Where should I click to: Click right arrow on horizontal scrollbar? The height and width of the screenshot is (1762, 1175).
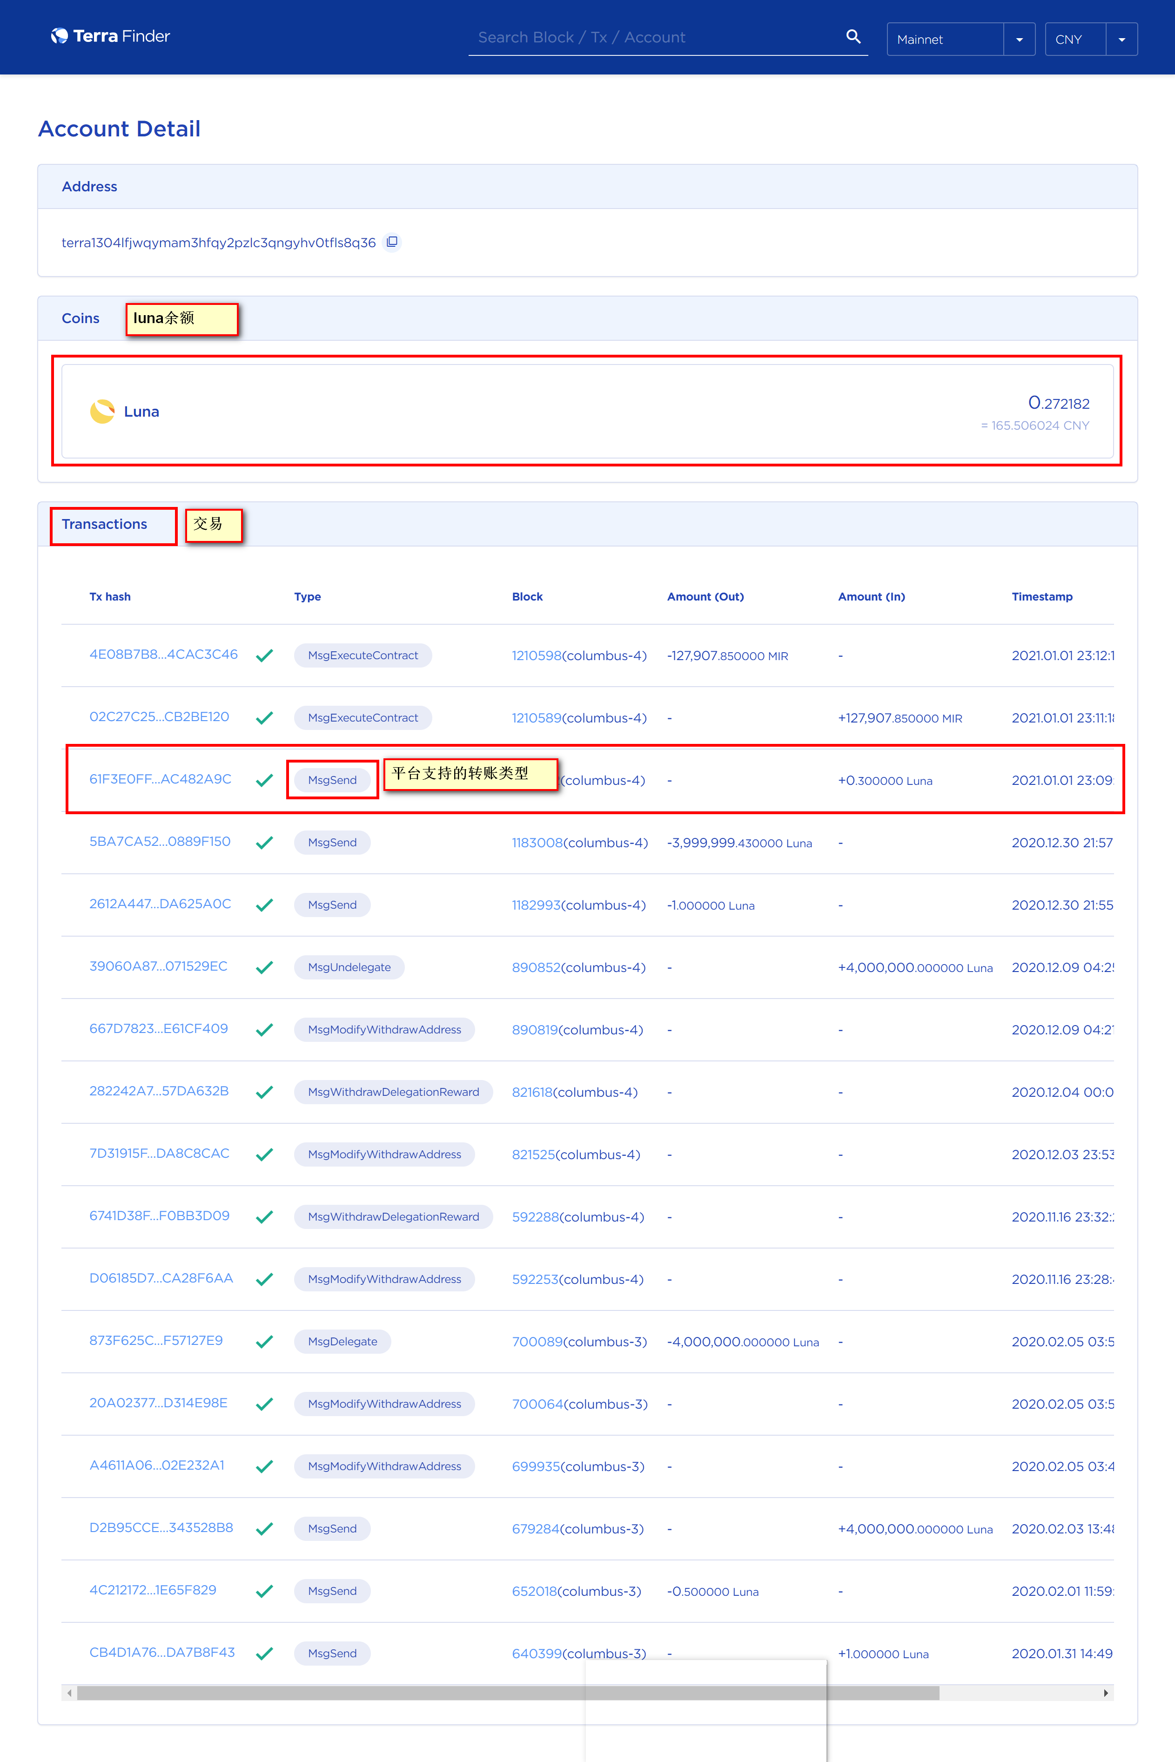[1105, 1692]
